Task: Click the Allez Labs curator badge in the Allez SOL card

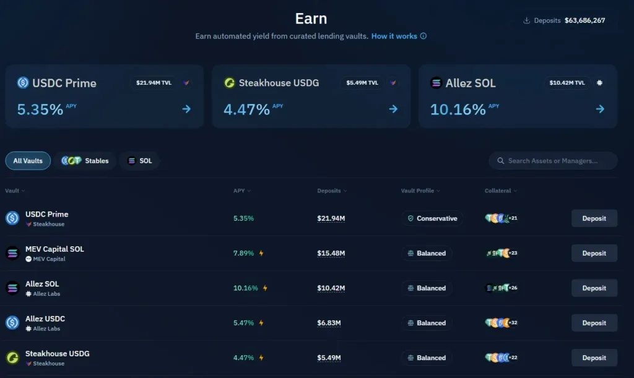Action: coord(599,83)
